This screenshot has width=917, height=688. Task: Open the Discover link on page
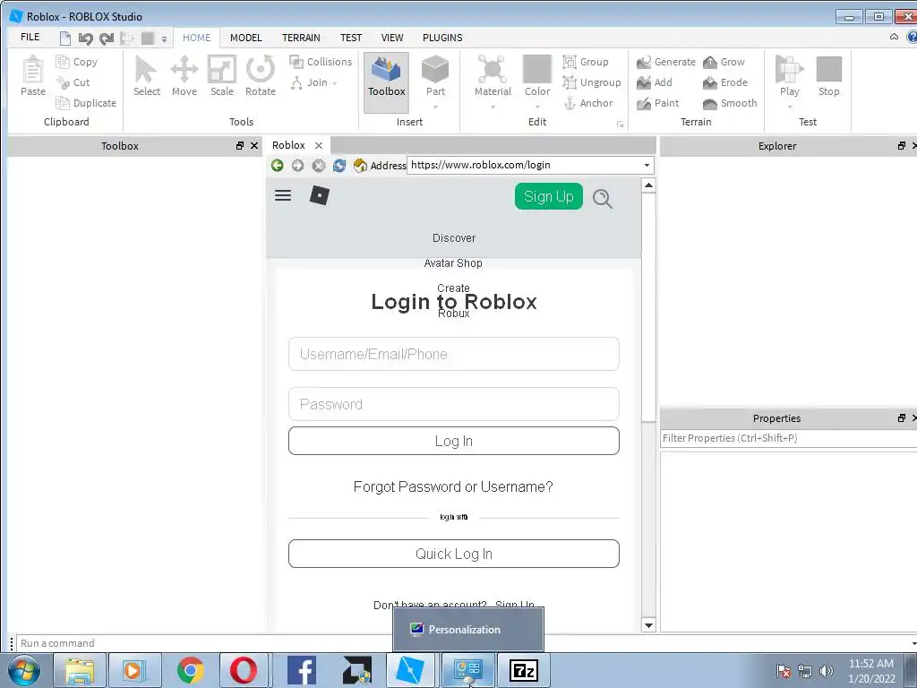tap(454, 238)
